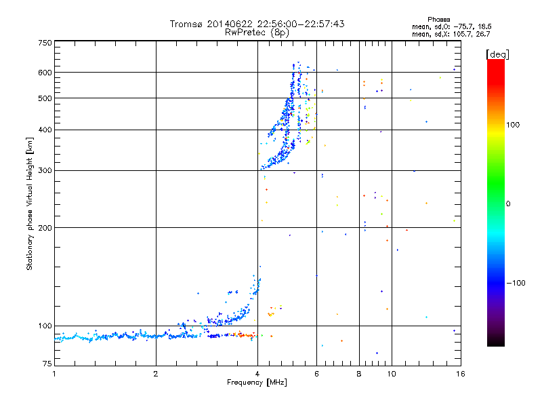Click y-axis tick label '600'

(45, 73)
